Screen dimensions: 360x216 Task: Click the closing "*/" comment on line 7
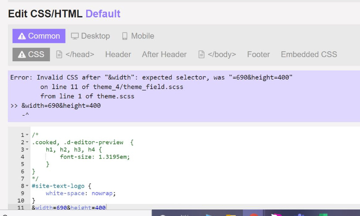pos(35,179)
